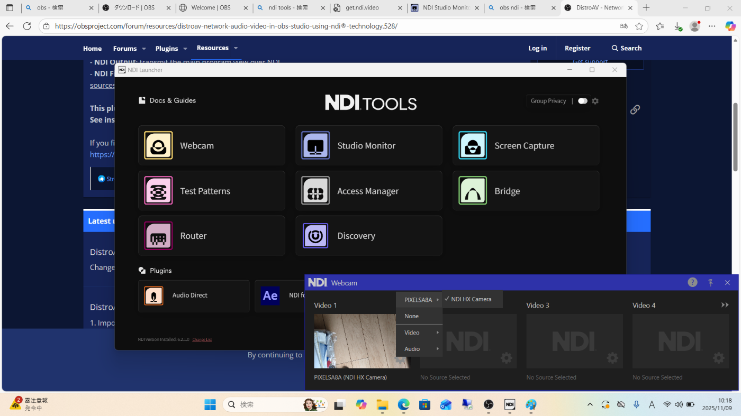Go back in the browser

[10, 26]
